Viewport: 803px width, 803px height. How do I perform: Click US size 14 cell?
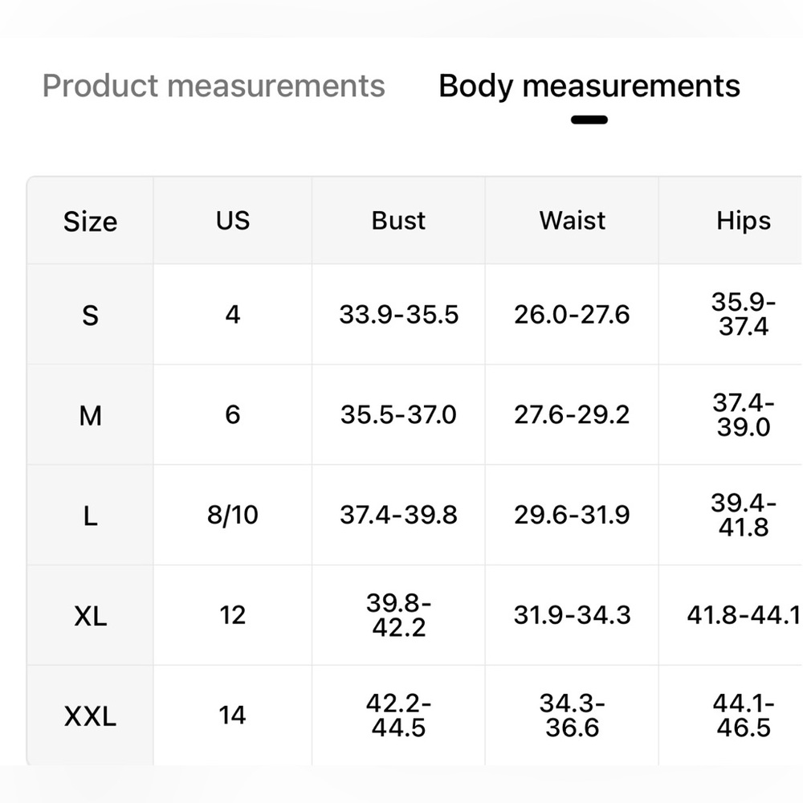233,715
